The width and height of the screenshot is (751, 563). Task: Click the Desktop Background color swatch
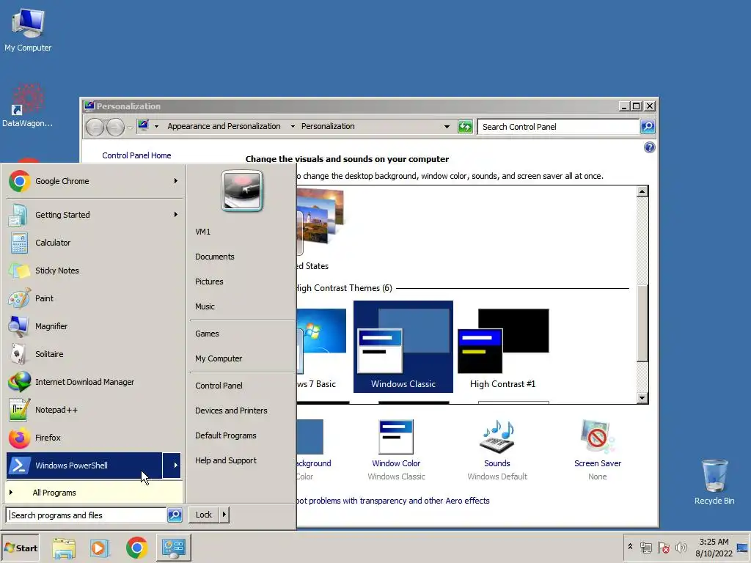pyautogui.click(x=310, y=437)
